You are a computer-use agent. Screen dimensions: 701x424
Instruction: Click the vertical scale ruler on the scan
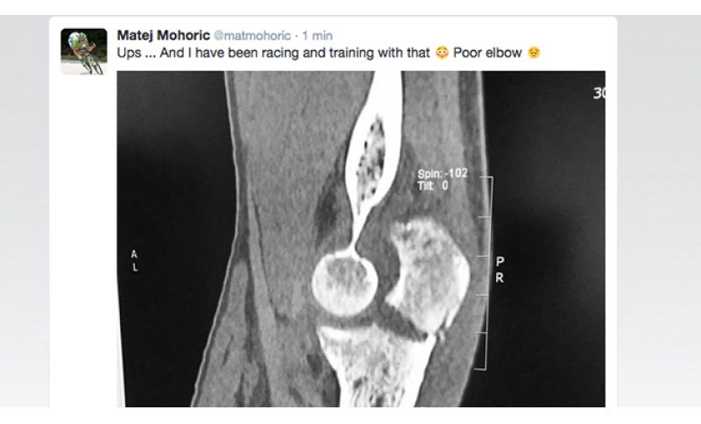tap(486, 273)
